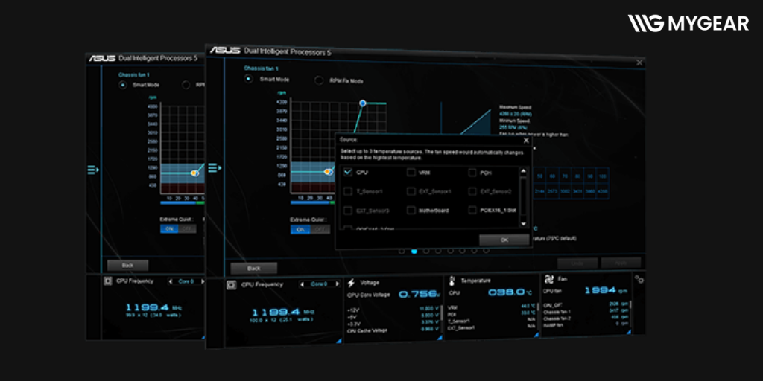Click the Fan panel fan icon
Viewport: 763px width, 381px height.
coord(549,279)
